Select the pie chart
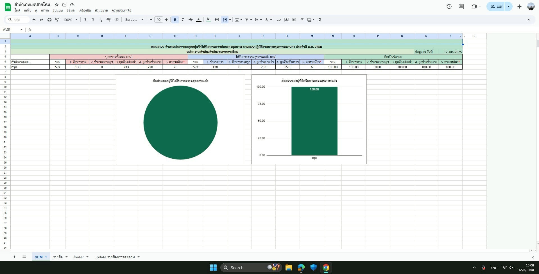Screen dimensions: 539x274 coord(180,119)
